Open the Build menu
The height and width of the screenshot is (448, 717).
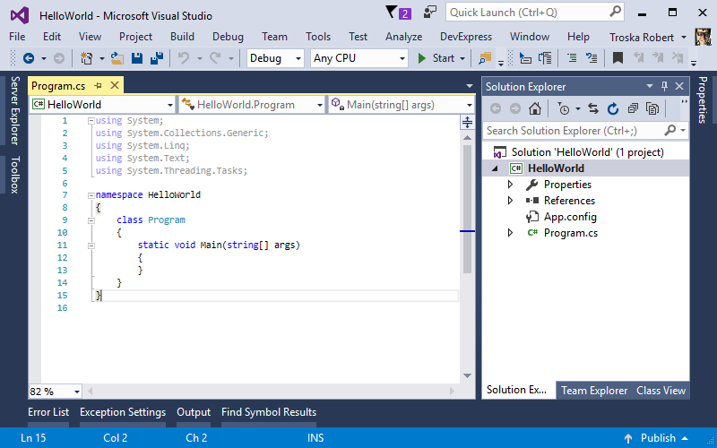[182, 37]
